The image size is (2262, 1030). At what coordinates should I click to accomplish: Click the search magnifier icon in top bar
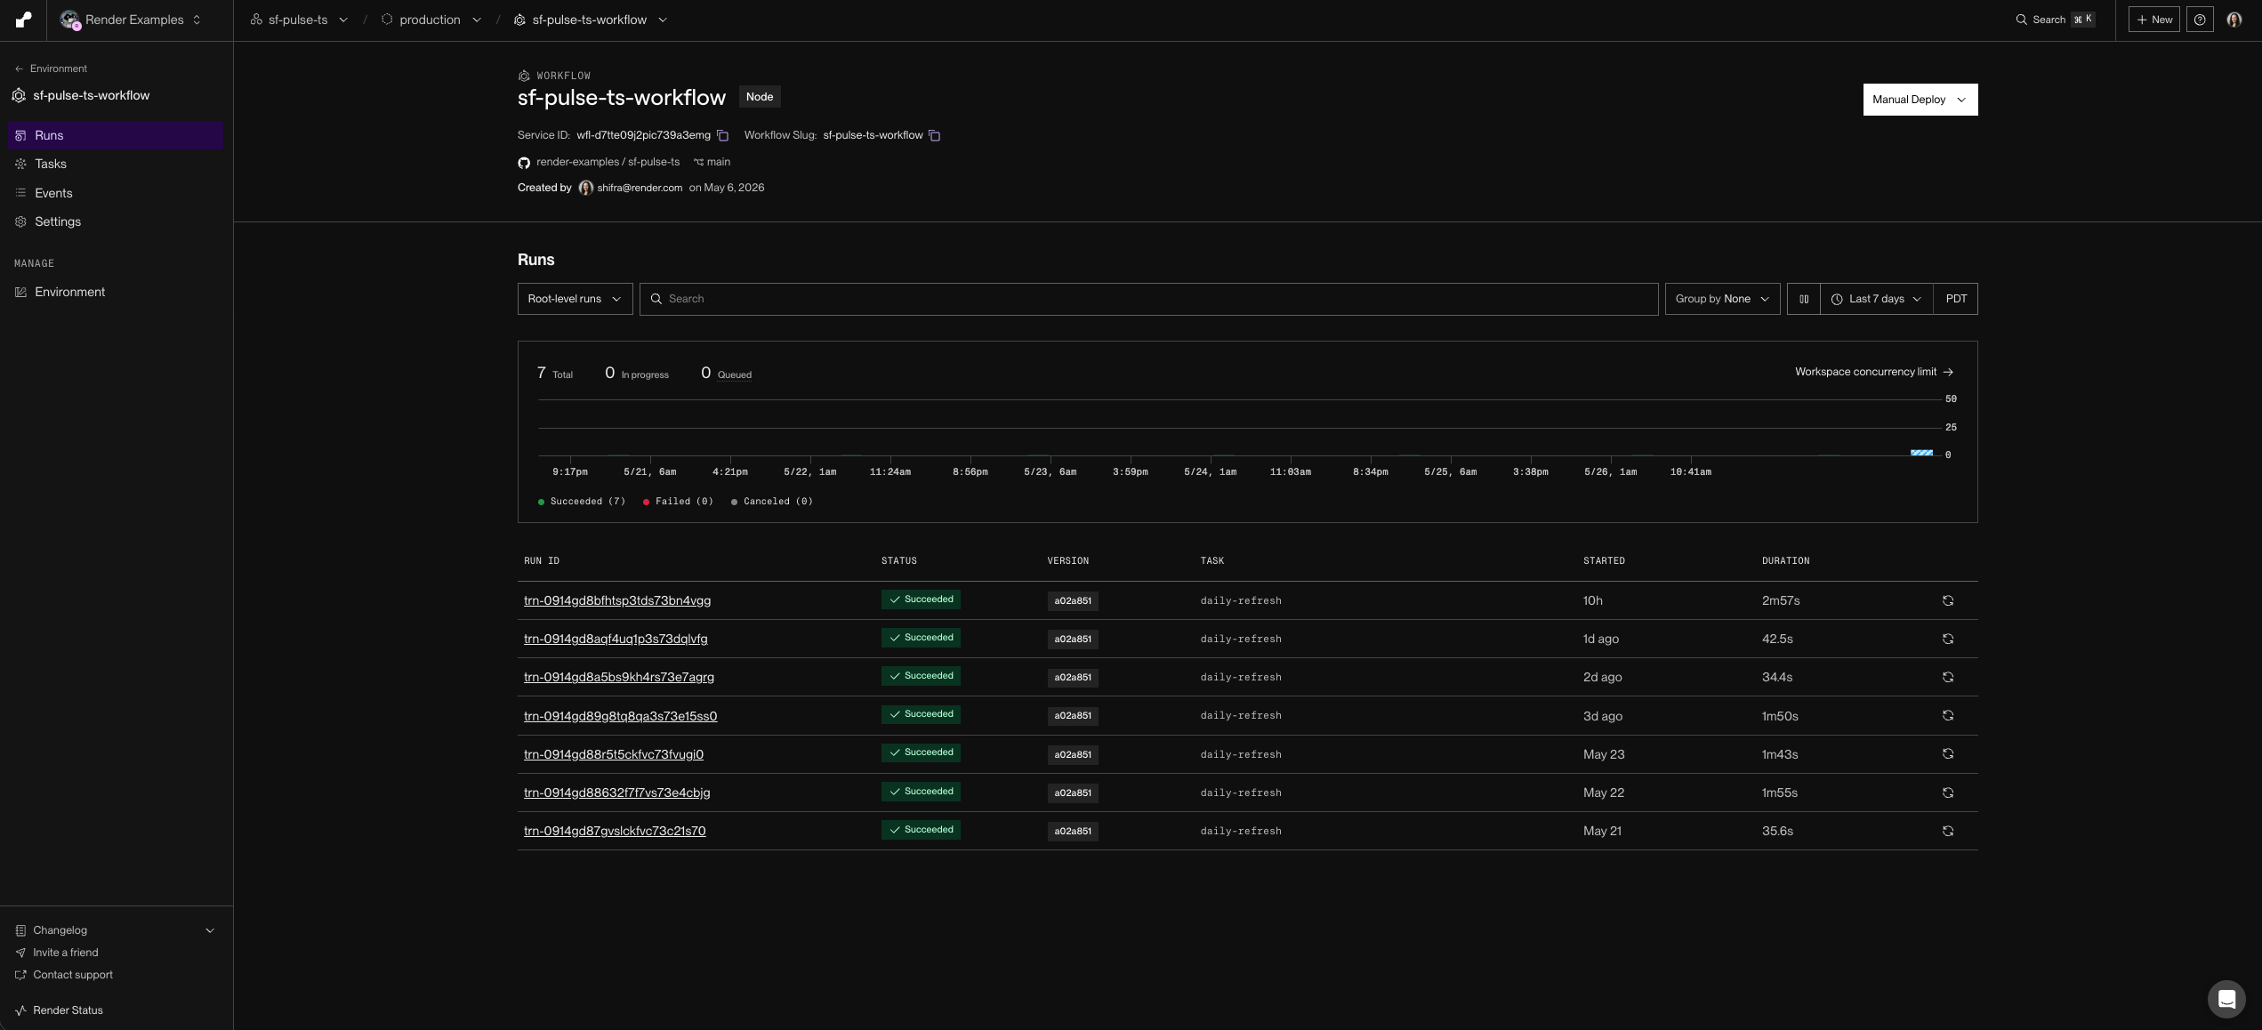2021,20
